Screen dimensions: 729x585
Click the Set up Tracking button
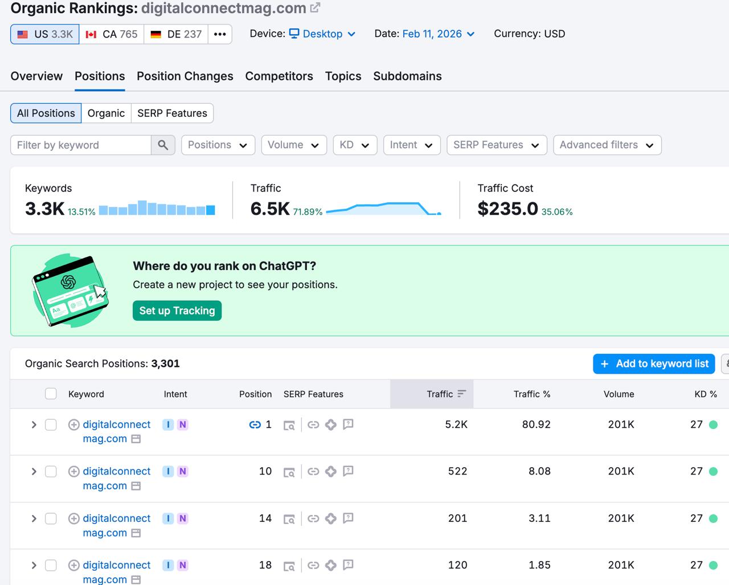pyautogui.click(x=177, y=310)
